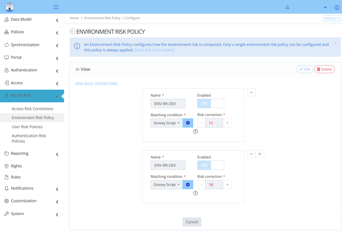The width and height of the screenshot is (342, 244).
Task: Close the blue information banner
Action: pyautogui.click(x=335, y=43)
